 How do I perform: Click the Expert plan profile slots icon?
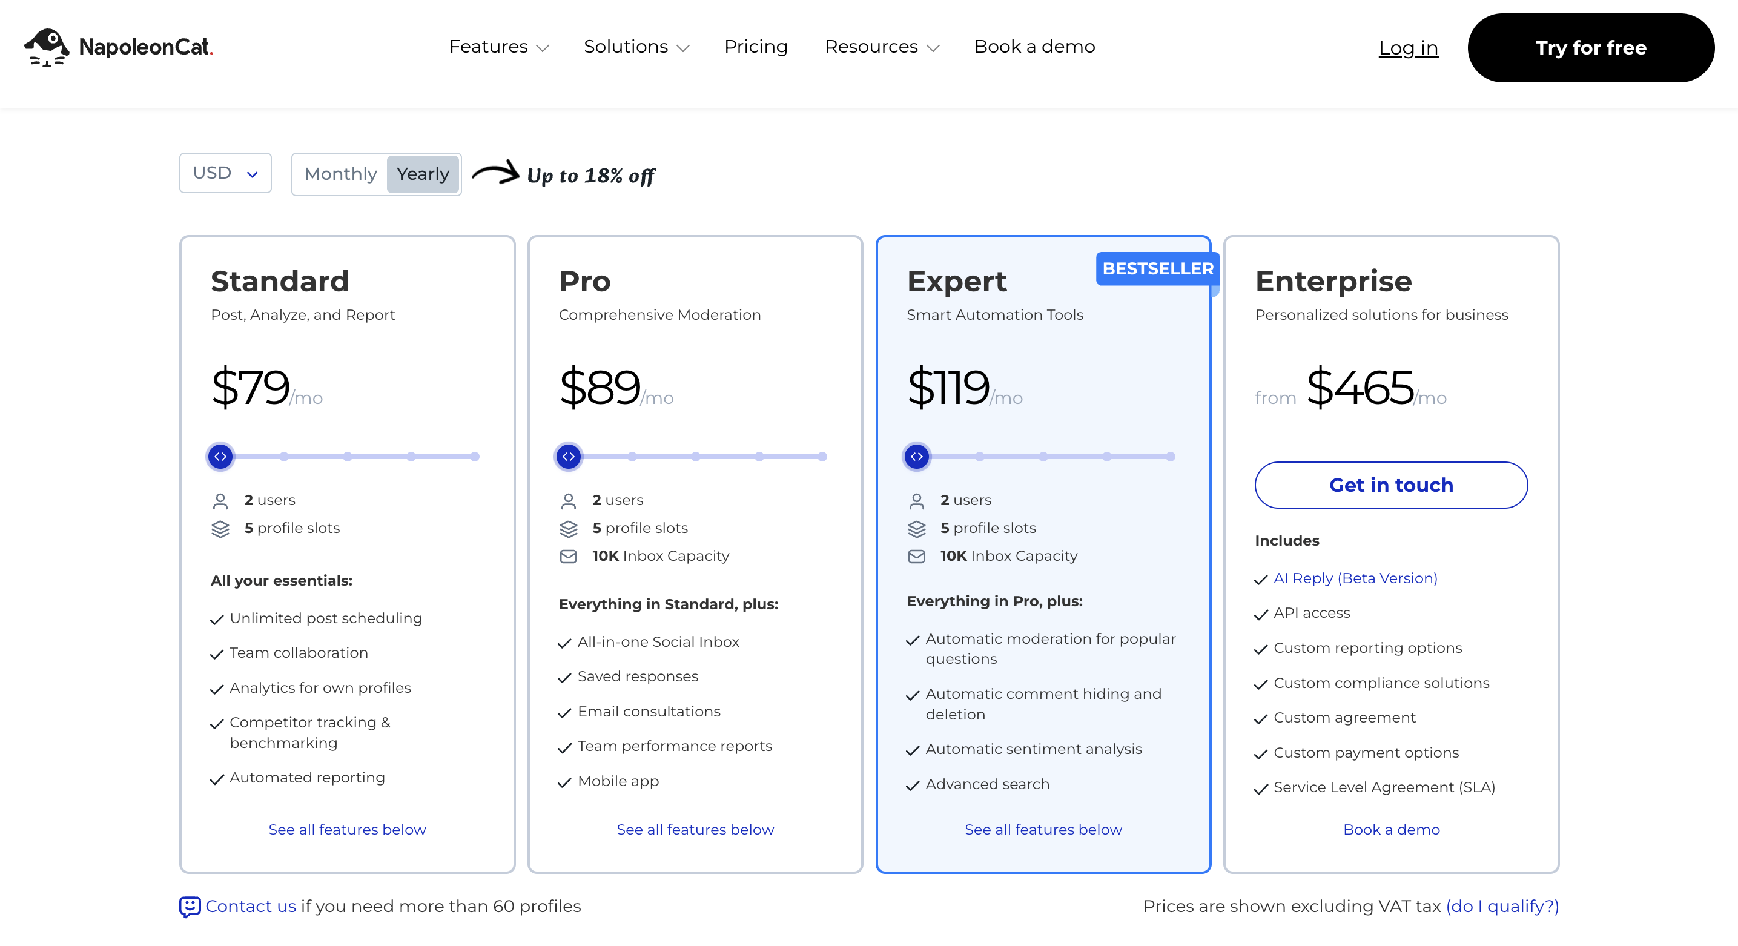916,529
